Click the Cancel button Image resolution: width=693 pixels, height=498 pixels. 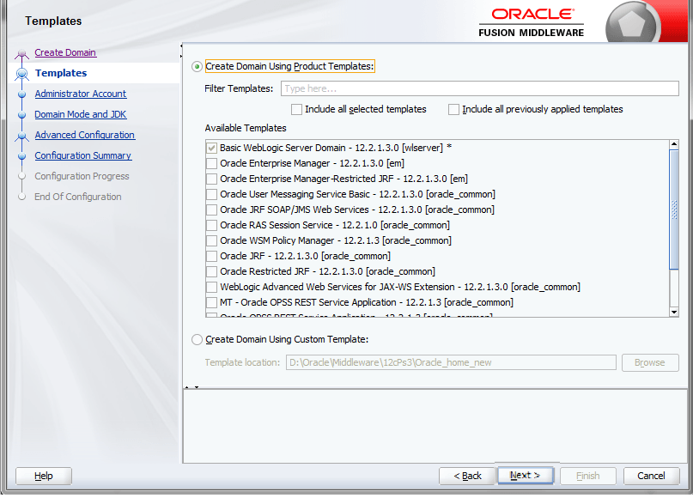651,476
